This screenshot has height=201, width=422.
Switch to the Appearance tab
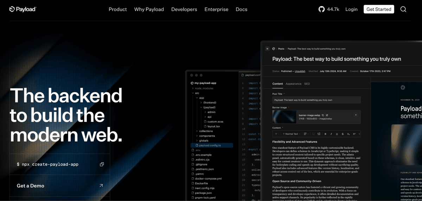(293, 84)
